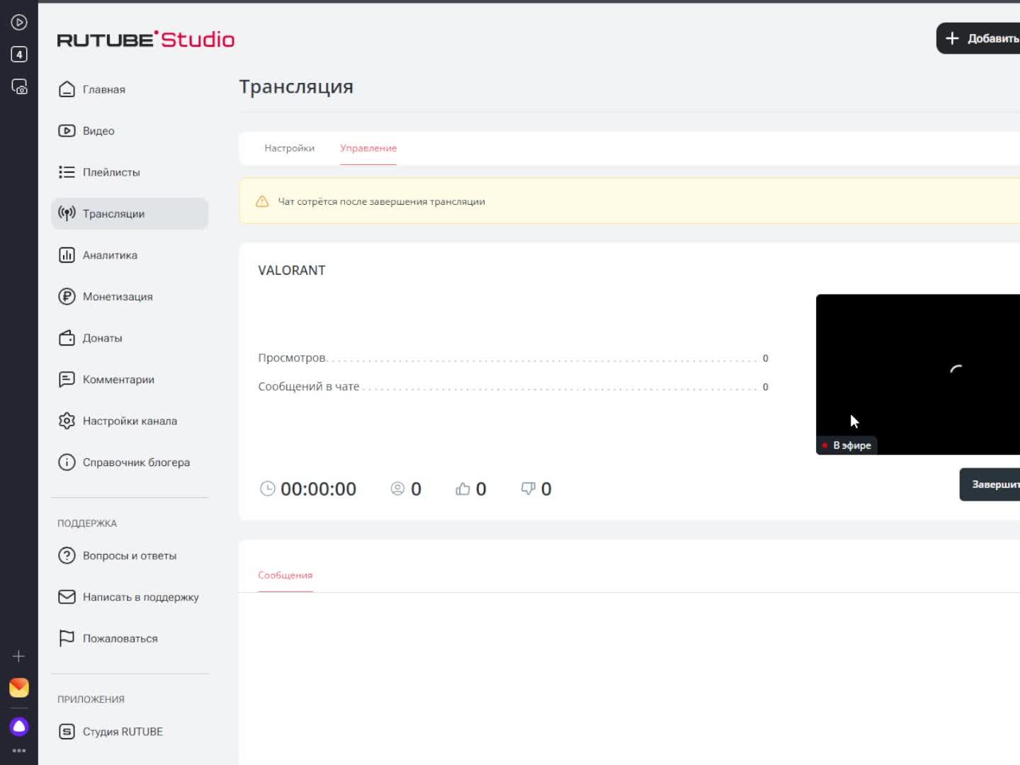Add a new panel with the plus icon

click(19, 656)
